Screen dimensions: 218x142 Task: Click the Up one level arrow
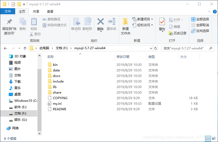25,48
